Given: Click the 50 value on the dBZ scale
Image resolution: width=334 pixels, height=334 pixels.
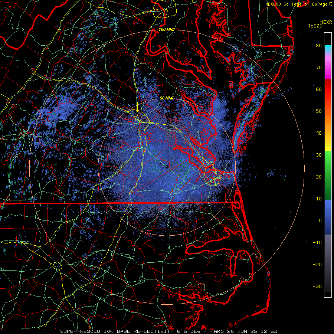Looking at the screenshot, I should pos(319,111).
